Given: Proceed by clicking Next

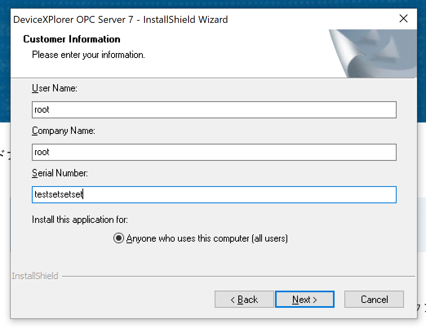Looking at the screenshot, I should 304,299.
